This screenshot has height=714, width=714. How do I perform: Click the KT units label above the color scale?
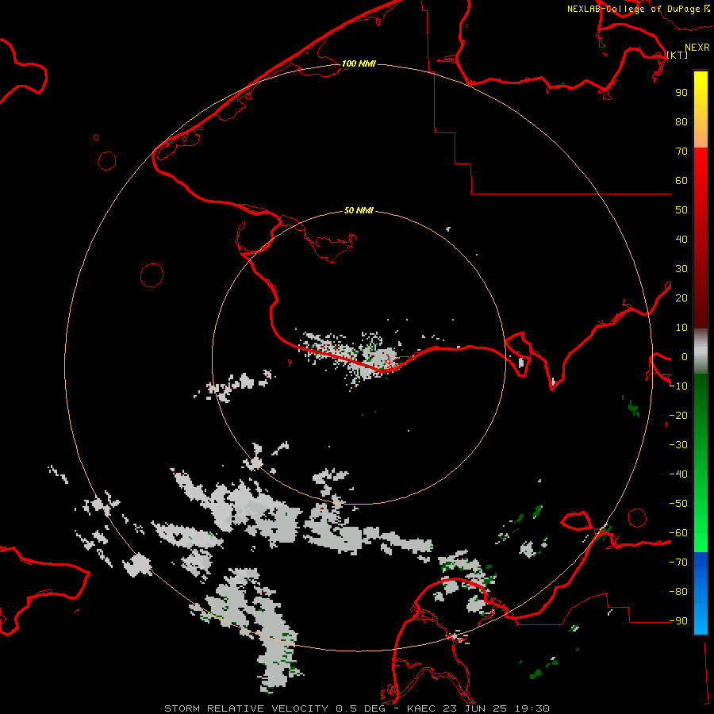[x=678, y=55]
